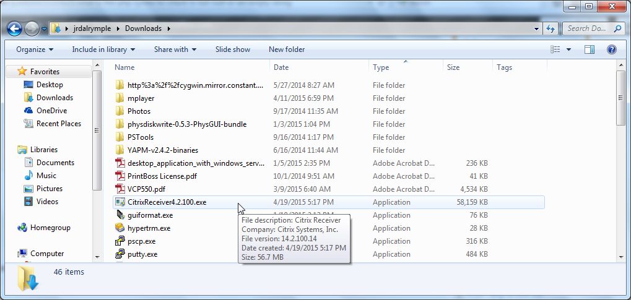The image size is (631, 300).
Task: Expand the Include in library dropdown
Action: [103, 49]
